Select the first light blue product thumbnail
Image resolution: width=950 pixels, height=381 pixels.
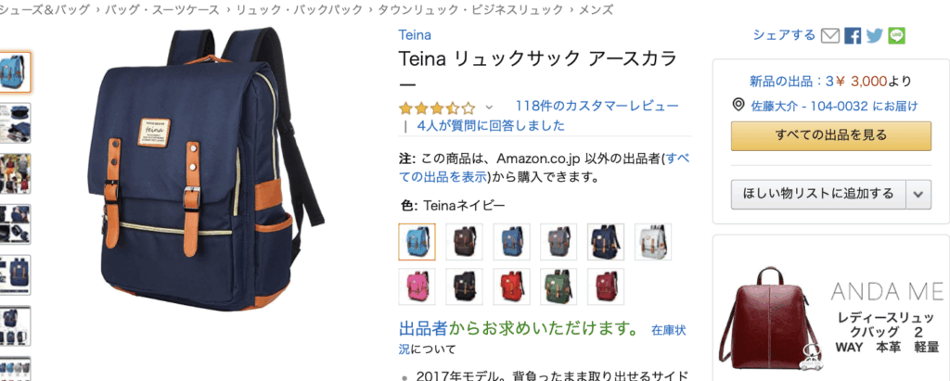click(13, 72)
